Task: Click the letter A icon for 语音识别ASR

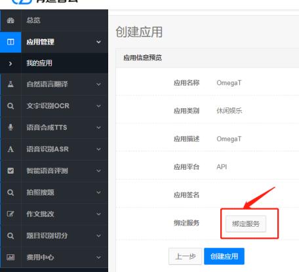Action: point(10,149)
